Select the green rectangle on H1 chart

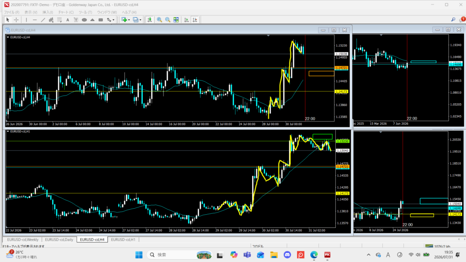click(x=323, y=136)
